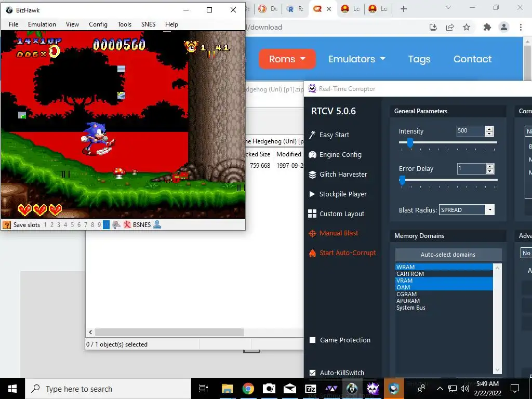The height and width of the screenshot is (399, 532).
Task: Click the Error Delay slider handle
Action: 402,180
